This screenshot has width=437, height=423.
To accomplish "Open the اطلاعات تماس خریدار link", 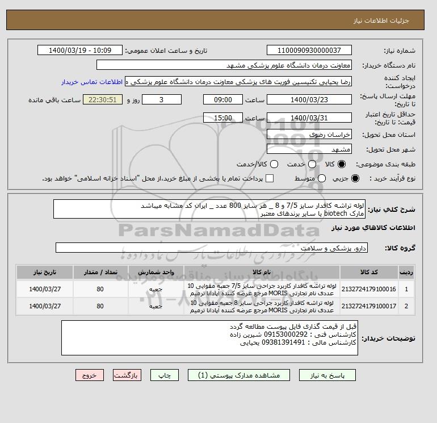I will pos(92,82).
